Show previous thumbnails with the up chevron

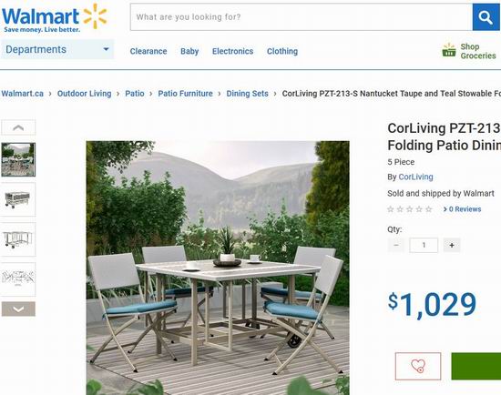point(18,127)
